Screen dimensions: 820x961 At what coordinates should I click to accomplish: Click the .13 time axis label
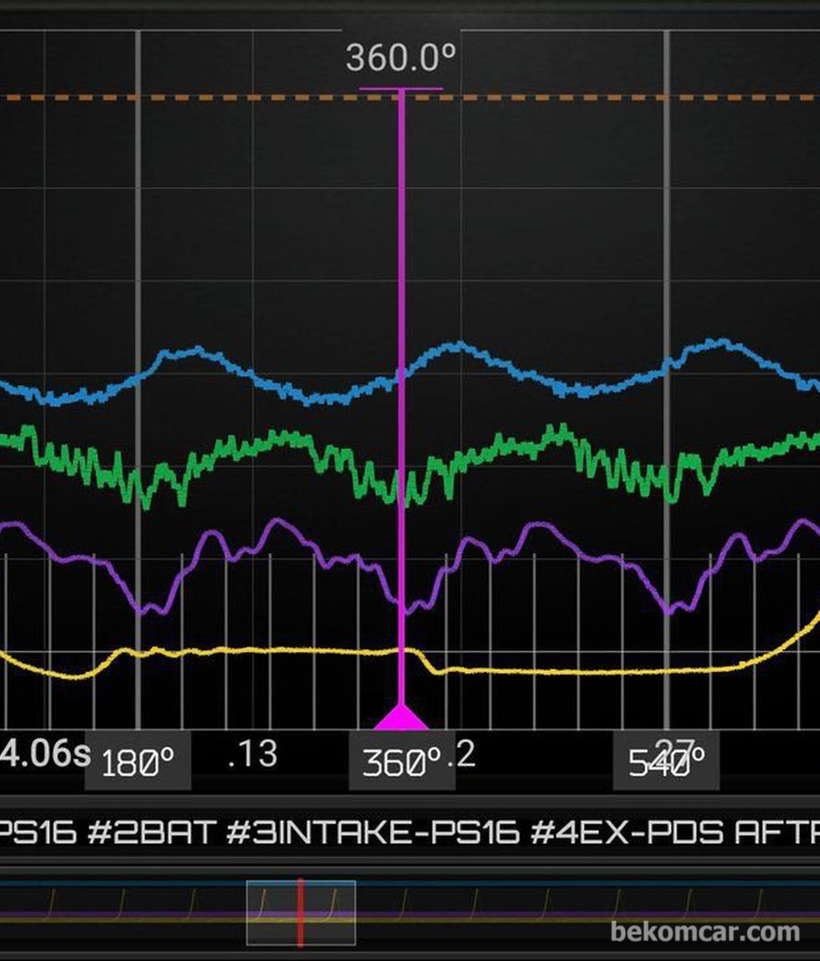252,754
